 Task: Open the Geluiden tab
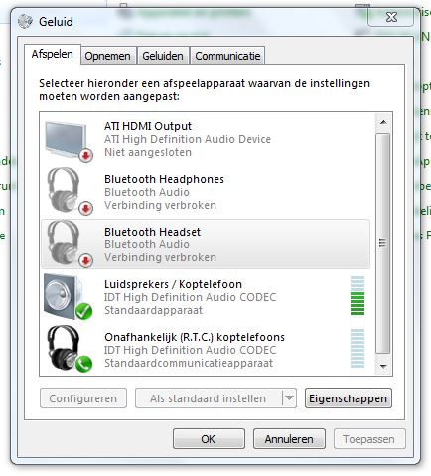163,56
